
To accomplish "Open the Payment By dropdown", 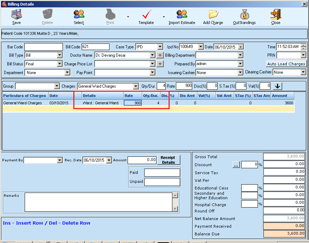I will [59, 160].
